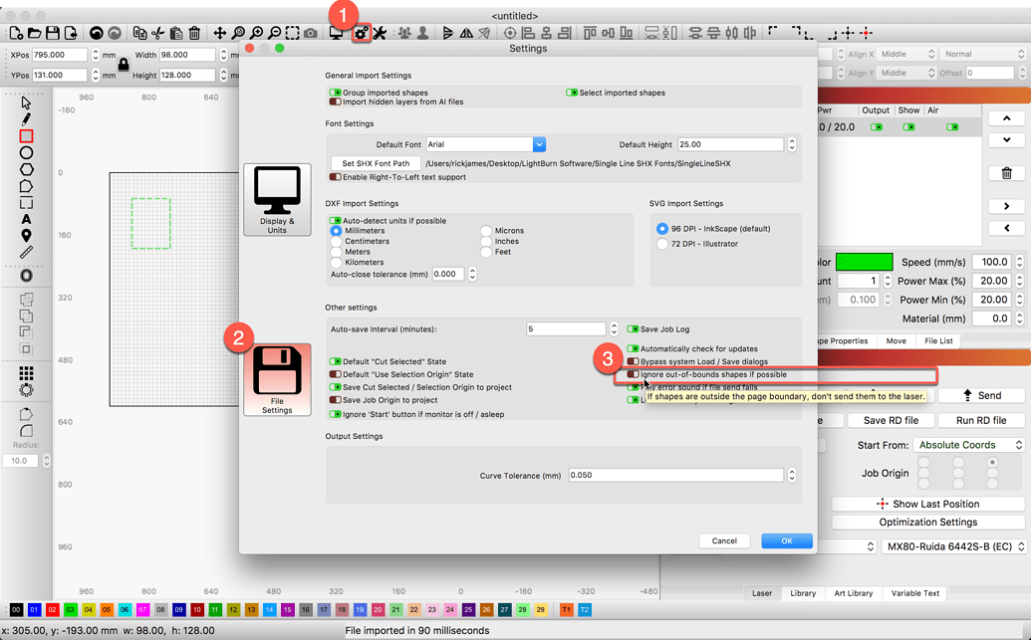Click the Set SHX Font Path button
This screenshot has width=1031, height=640.
pos(376,163)
